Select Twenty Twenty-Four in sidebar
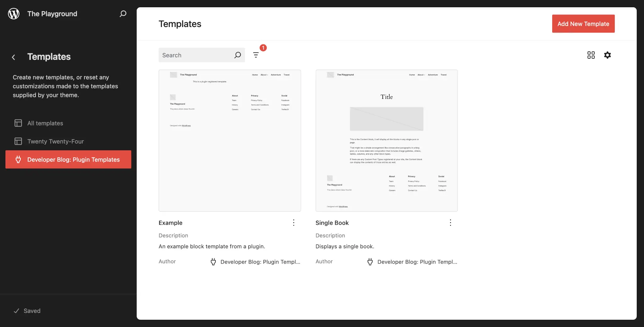 [x=68, y=141]
